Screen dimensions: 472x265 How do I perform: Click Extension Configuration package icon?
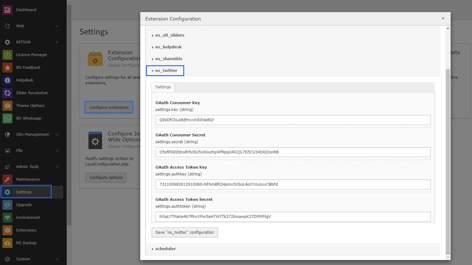click(x=95, y=59)
